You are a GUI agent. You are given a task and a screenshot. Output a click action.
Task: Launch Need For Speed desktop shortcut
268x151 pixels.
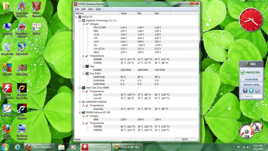[x=22, y=89]
